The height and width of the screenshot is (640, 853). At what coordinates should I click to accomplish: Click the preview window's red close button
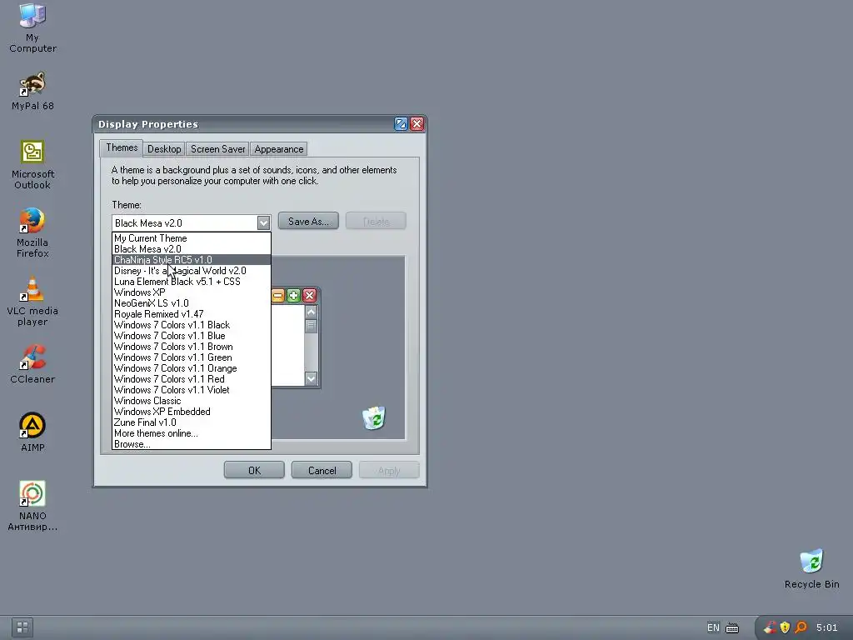(310, 296)
